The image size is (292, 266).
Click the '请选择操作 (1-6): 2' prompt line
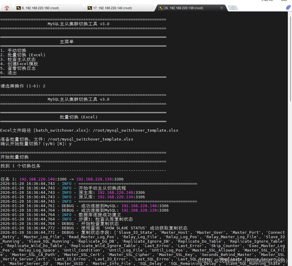click(23, 86)
